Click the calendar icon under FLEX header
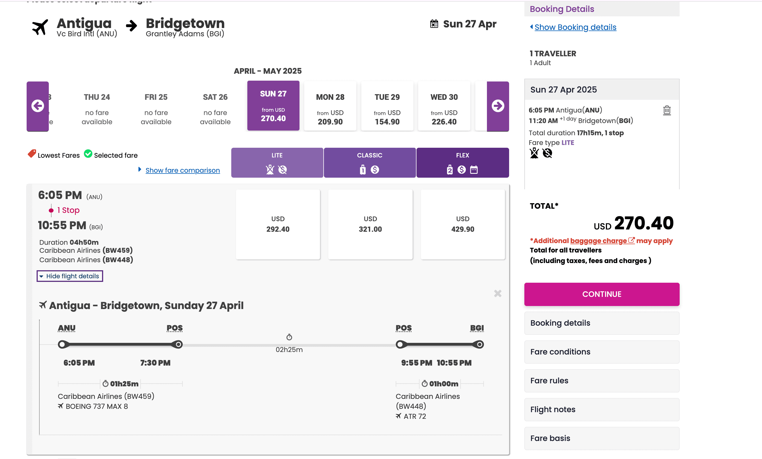 point(474,170)
